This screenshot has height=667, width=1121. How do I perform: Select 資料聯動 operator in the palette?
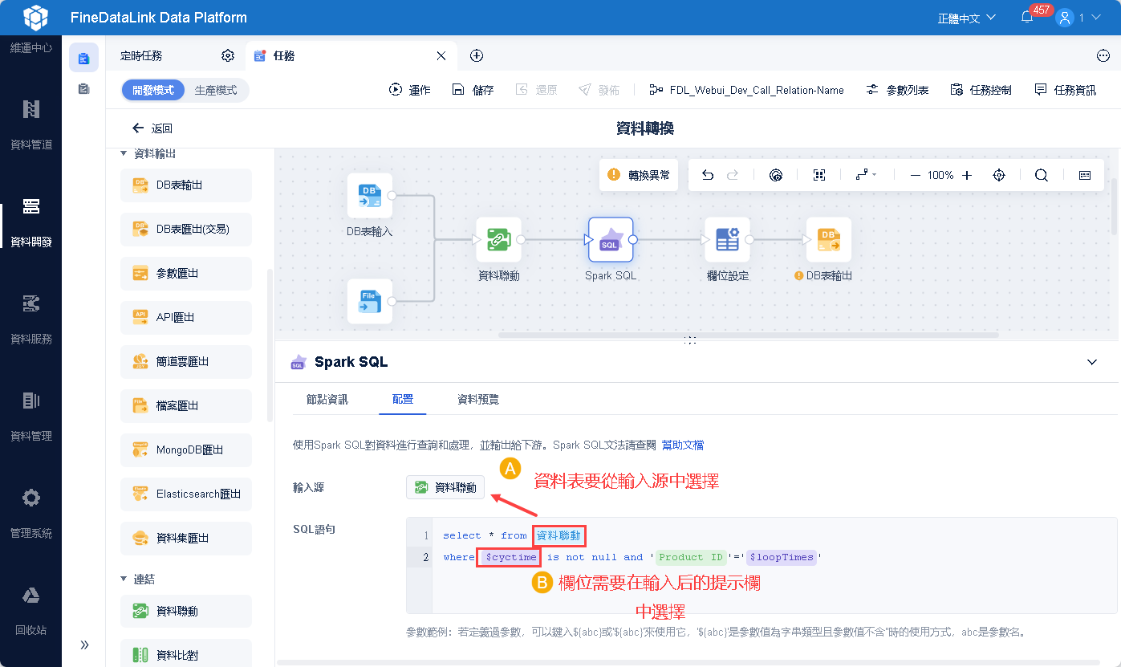tap(185, 612)
